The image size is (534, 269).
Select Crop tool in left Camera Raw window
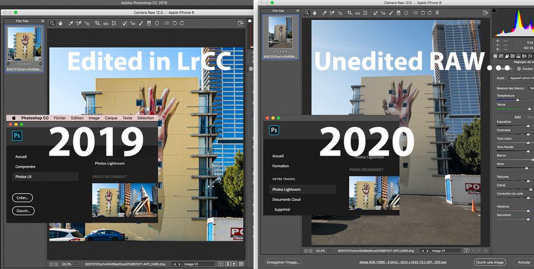click(98, 24)
